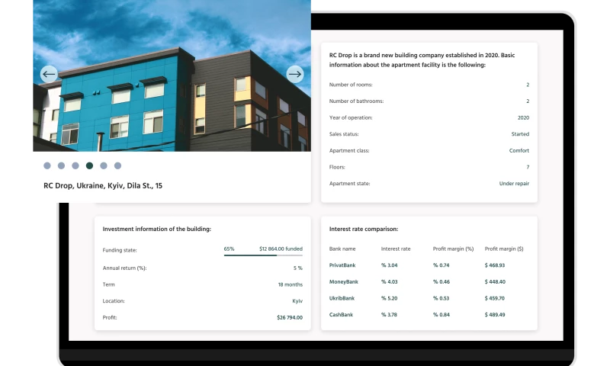Open the UkribBank row entry
This screenshot has height=366, width=610.
click(x=342, y=298)
